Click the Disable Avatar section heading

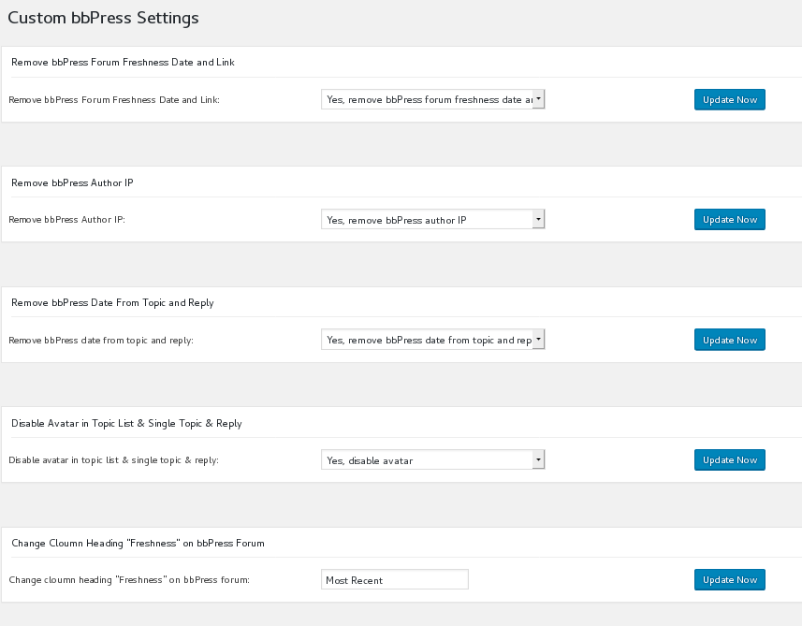point(124,423)
